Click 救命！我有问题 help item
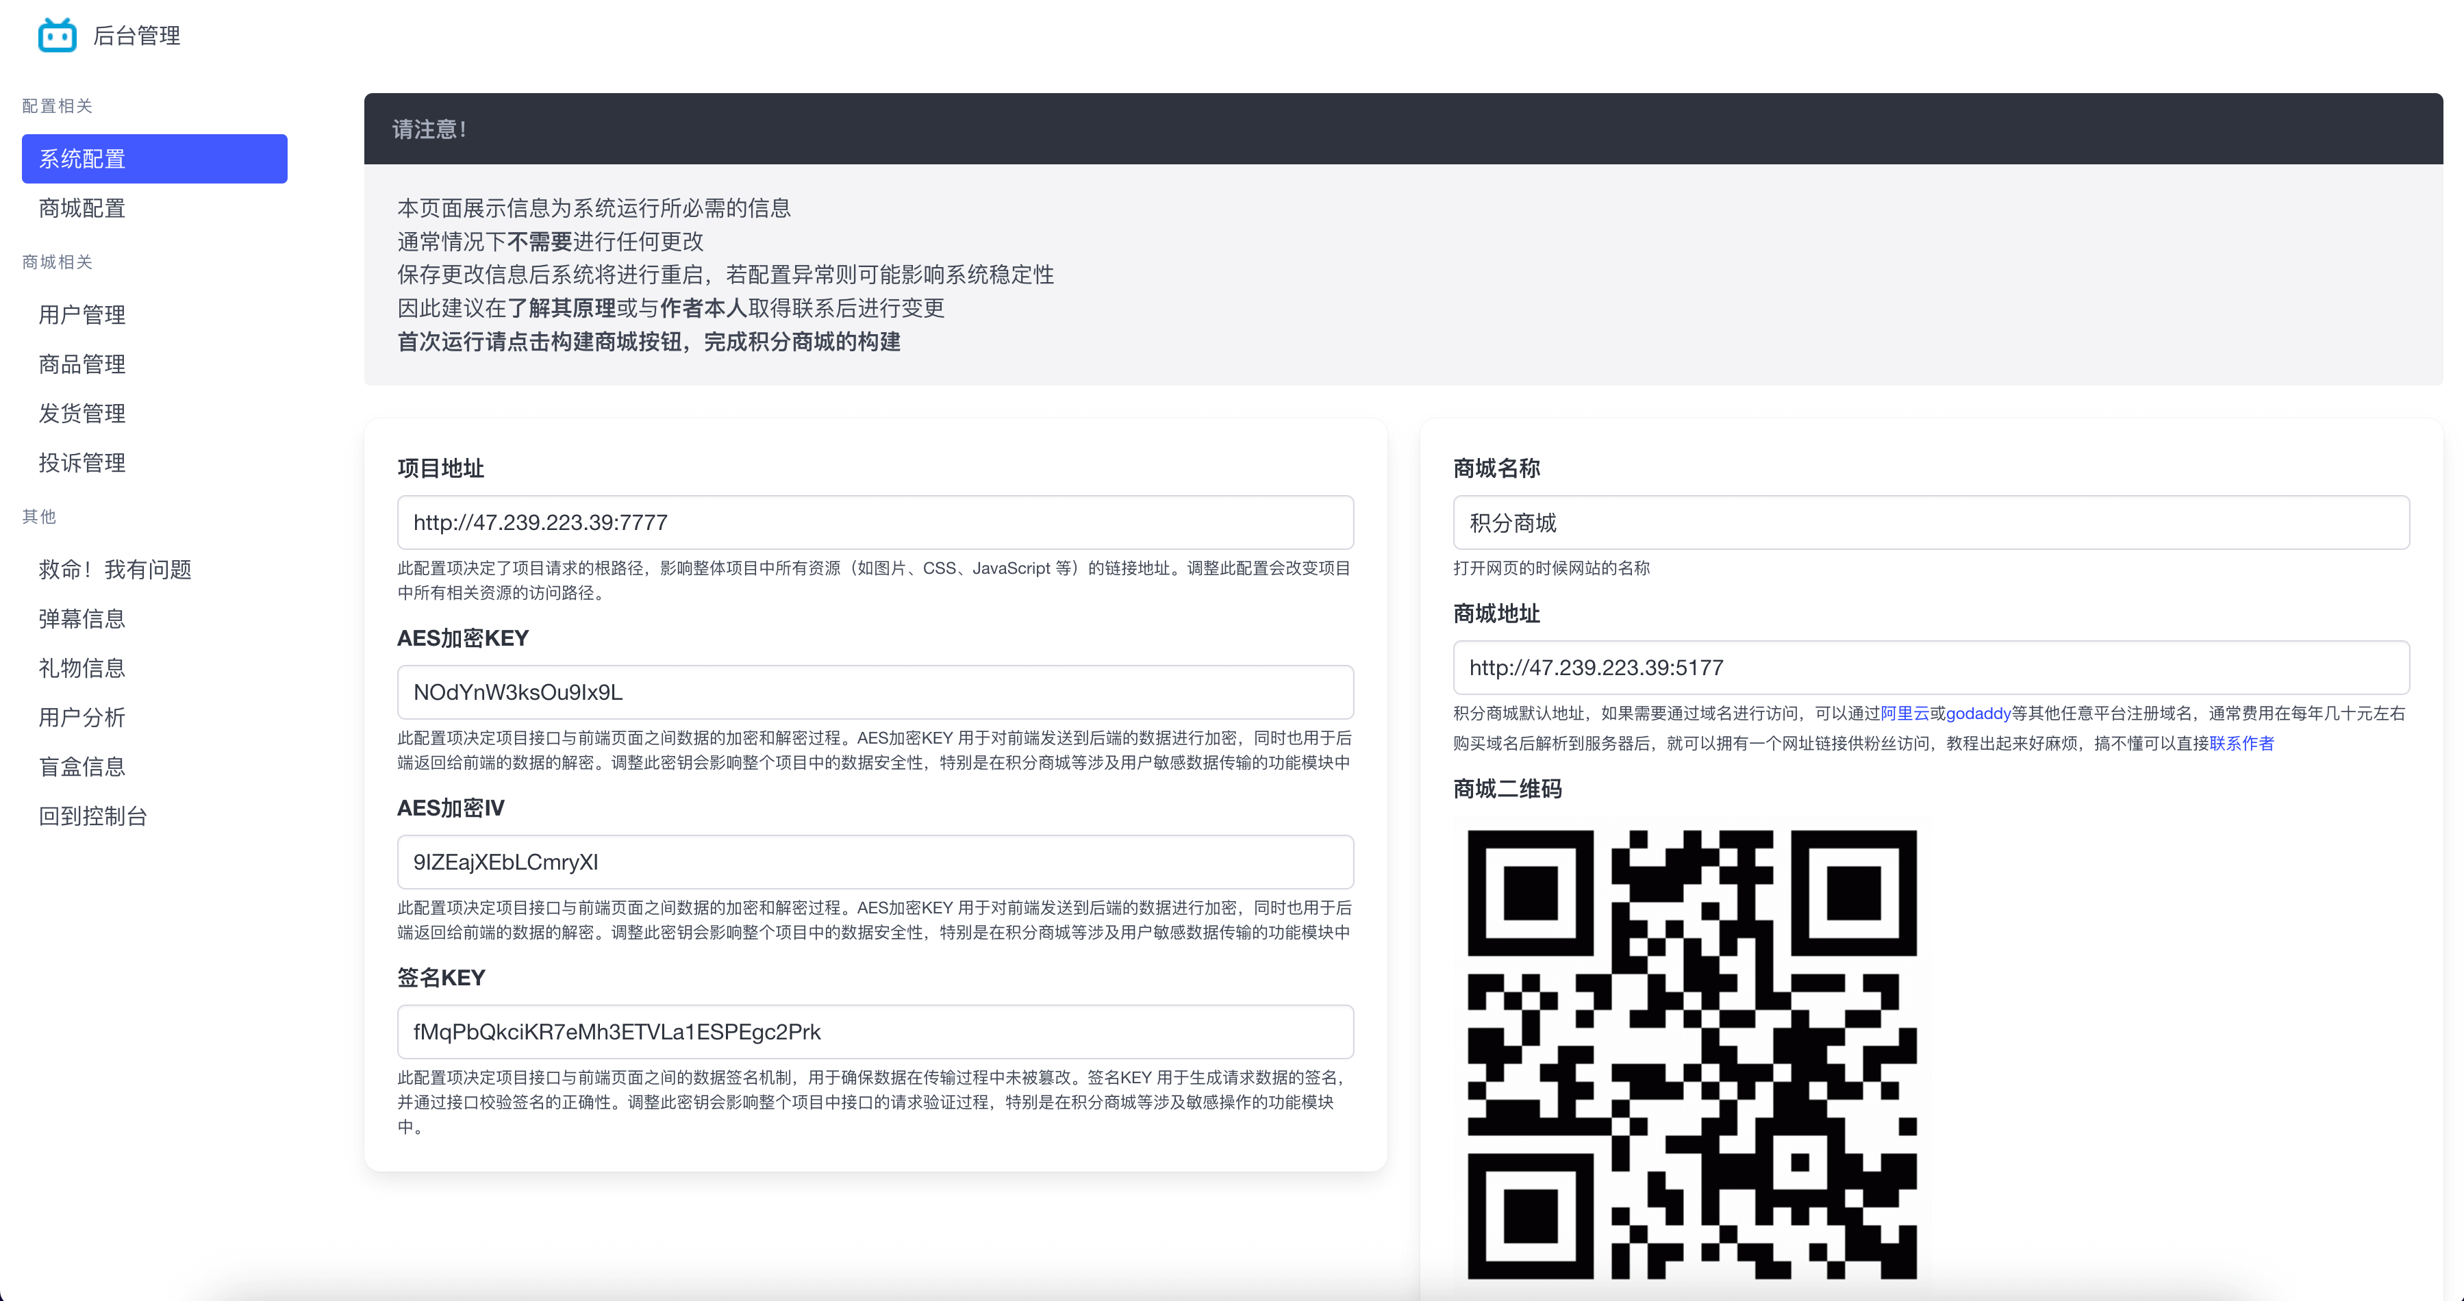Image resolution: width=2464 pixels, height=1301 pixels. [x=115, y=569]
